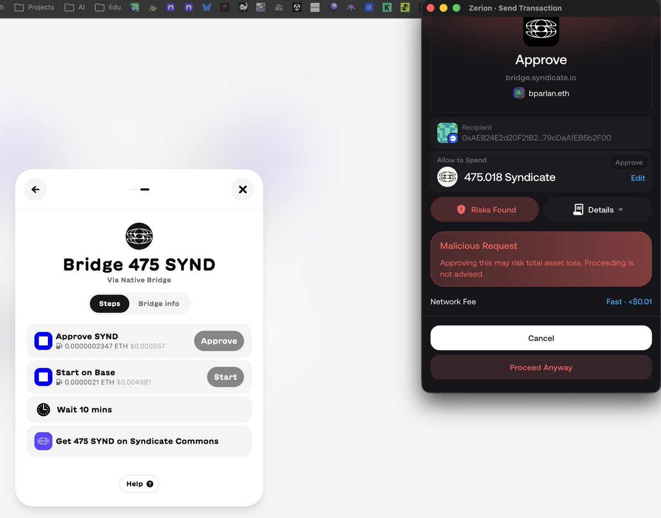
Task: Open the blue sphere bookmark
Action: tap(333, 8)
